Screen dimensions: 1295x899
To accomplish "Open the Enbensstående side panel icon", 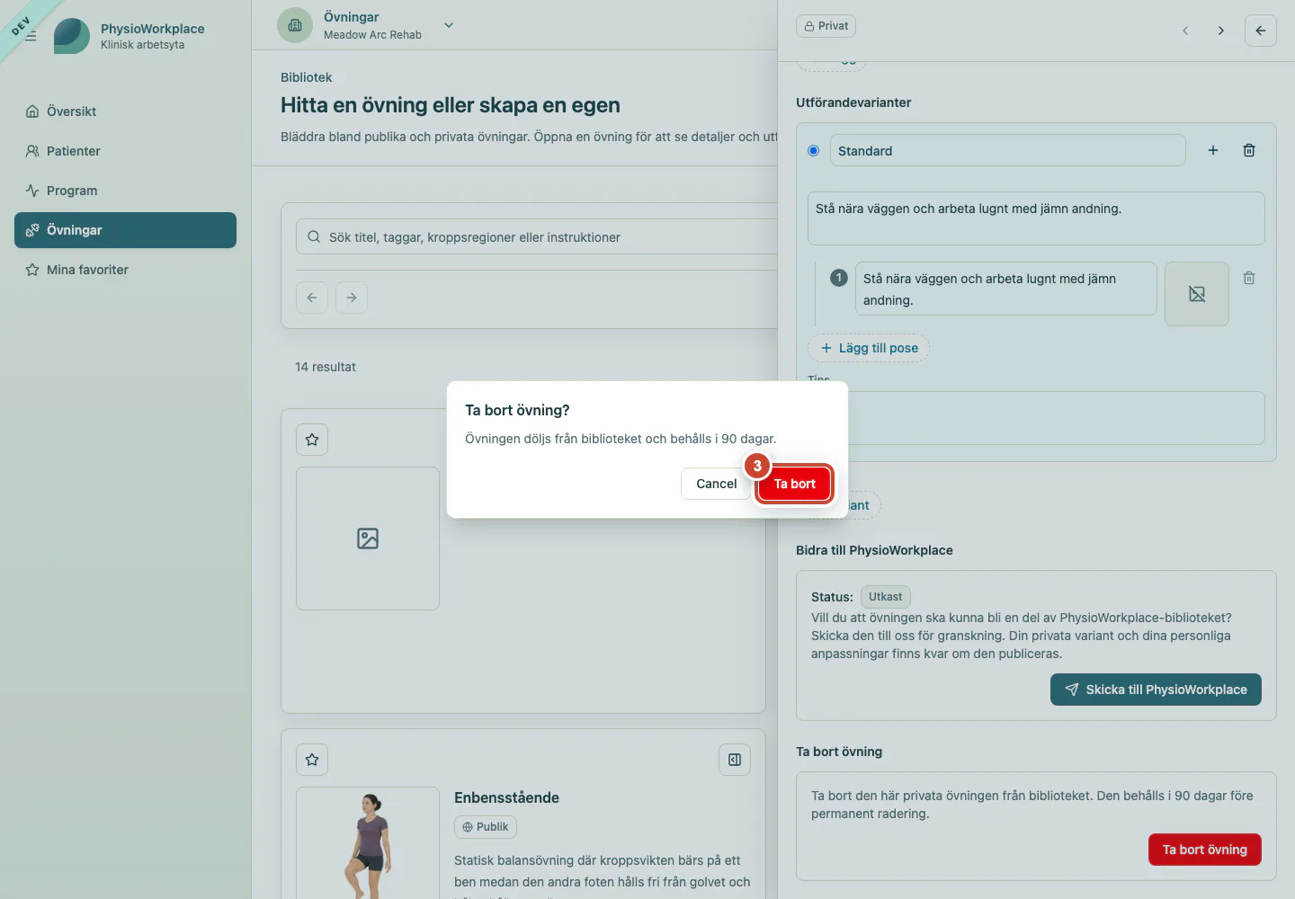I will (x=735, y=760).
